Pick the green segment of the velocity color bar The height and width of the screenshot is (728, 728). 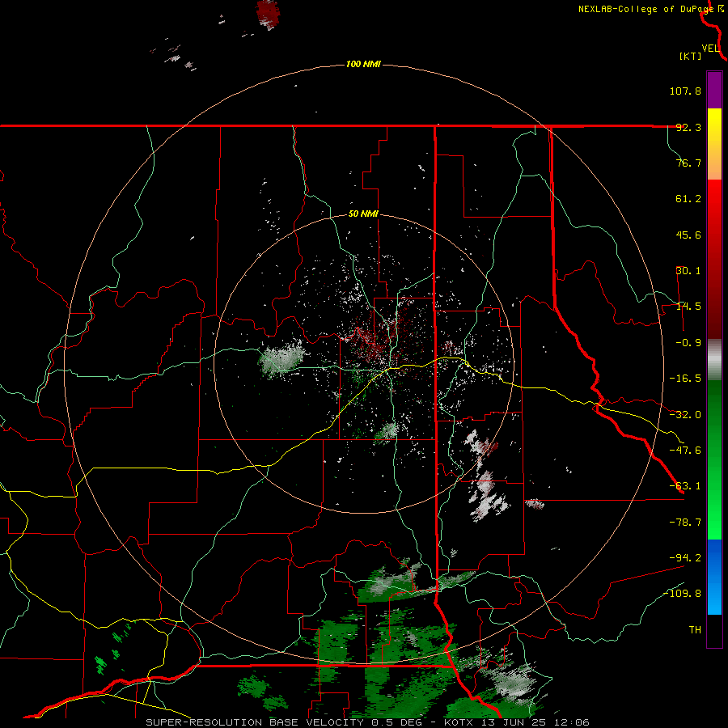coord(714,459)
